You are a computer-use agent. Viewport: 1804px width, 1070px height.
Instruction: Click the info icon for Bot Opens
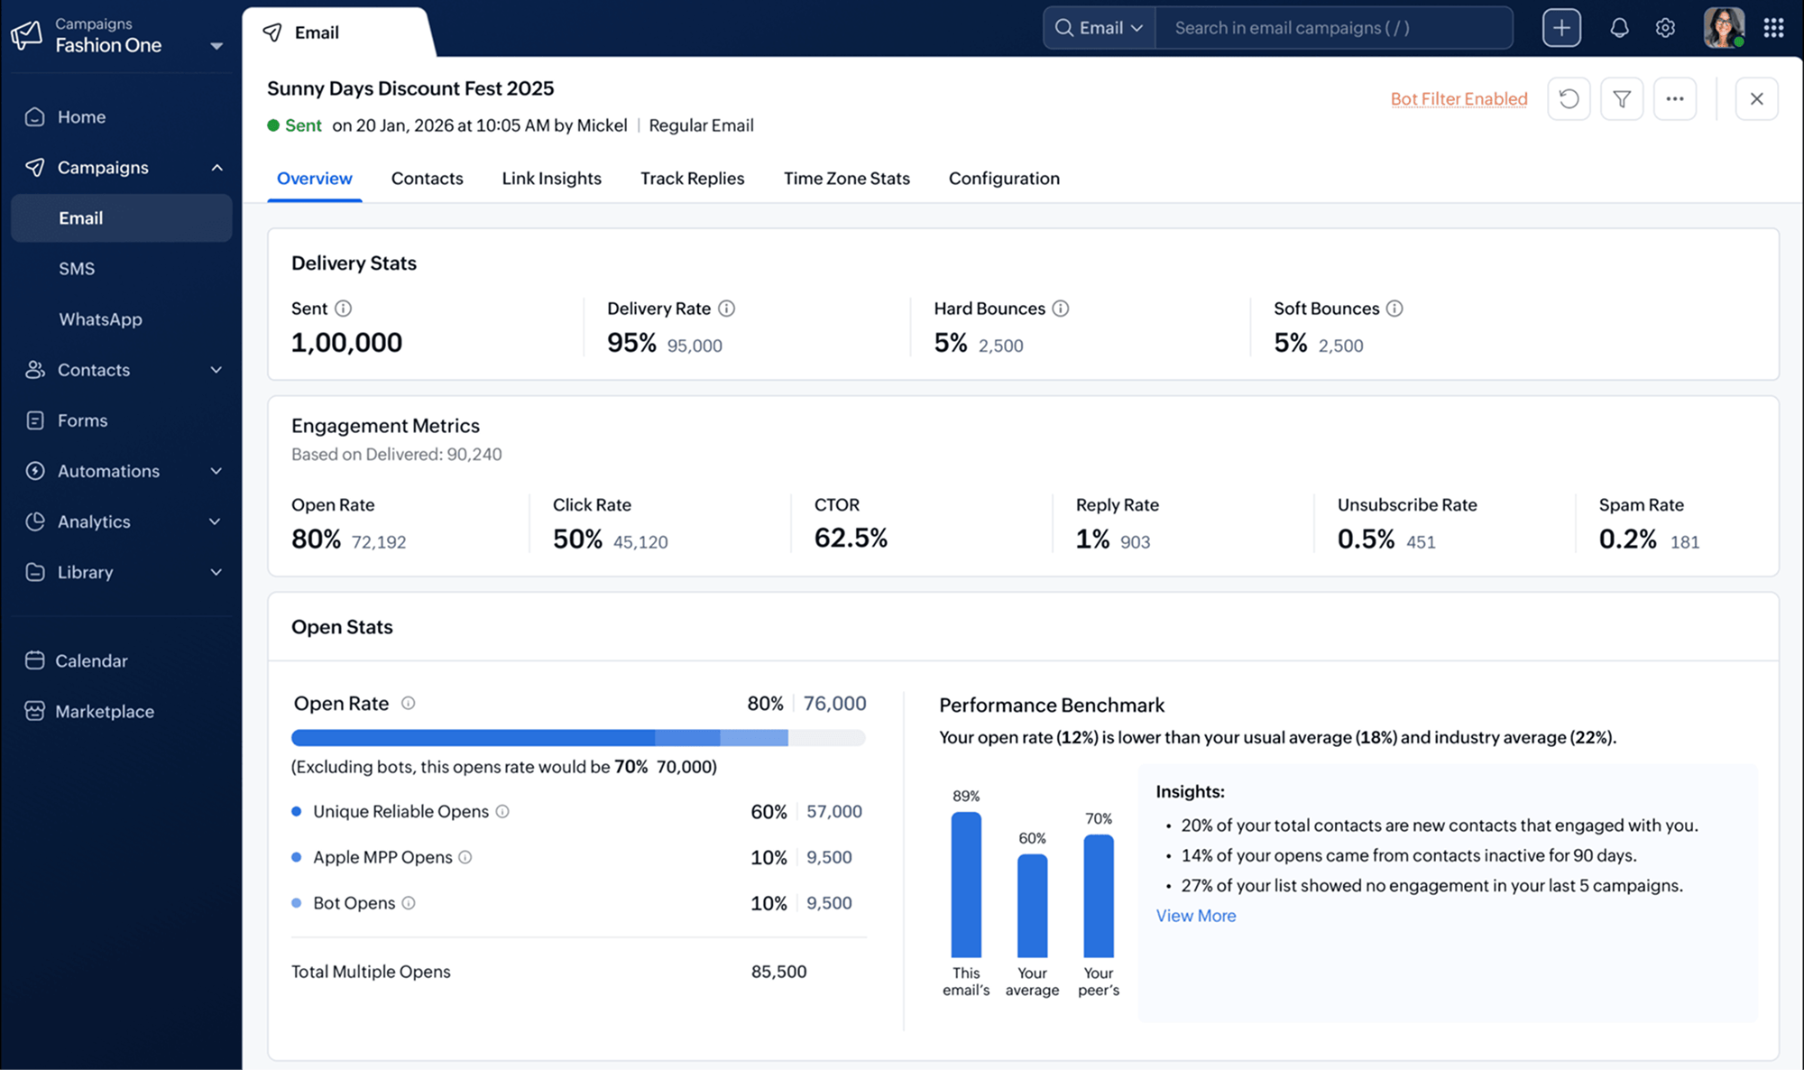(x=409, y=903)
